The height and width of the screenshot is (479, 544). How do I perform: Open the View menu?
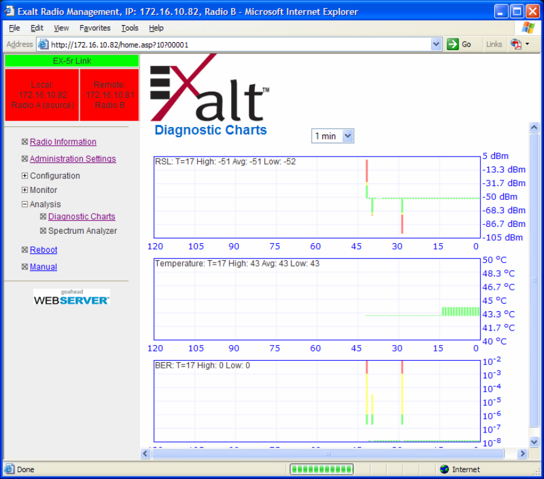(61, 28)
